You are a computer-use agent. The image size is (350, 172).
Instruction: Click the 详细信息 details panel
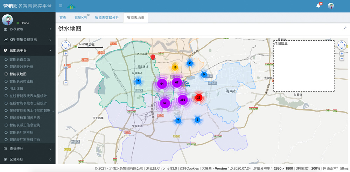(x=304, y=66)
